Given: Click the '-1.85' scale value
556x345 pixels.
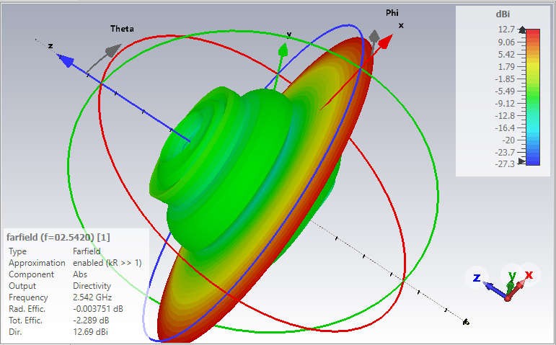Looking at the screenshot, I should pyautogui.click(x=505, y=79).
